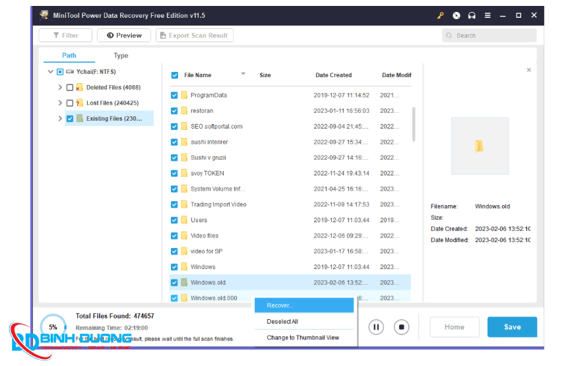This screenshot has width=574, height=366.
Task: Uncheck the Existing Files checkbox
Action: (69, 119)
